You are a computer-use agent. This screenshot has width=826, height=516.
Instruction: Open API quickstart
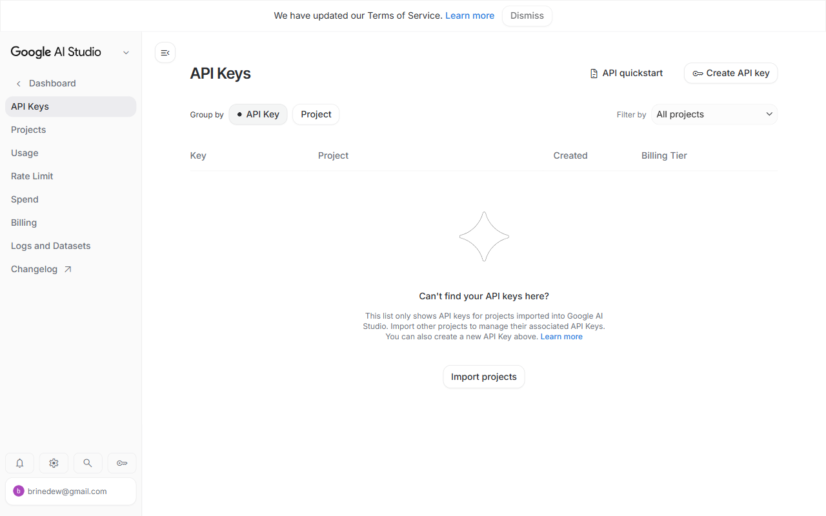point(627,73)
